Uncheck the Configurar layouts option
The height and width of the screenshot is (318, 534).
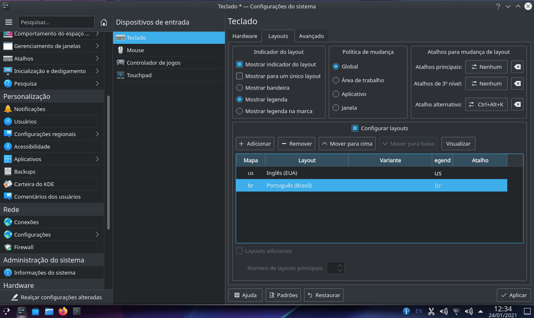pos(355,128)
